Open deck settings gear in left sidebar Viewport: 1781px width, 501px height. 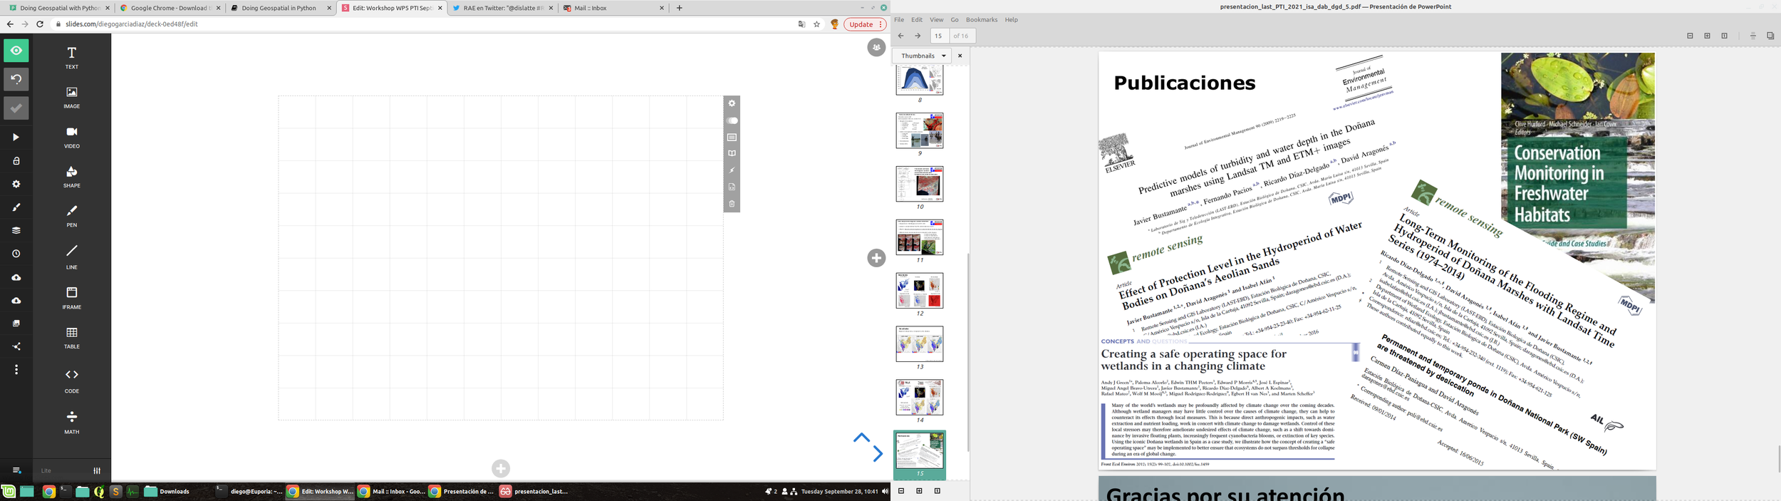pyautogui.click(x=16, y=184)
